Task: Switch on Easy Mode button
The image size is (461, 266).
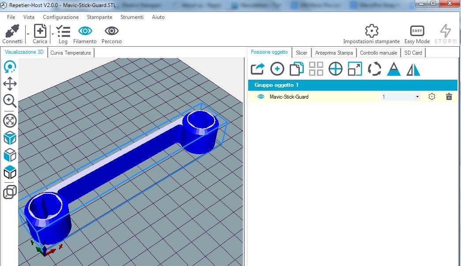Action: tap(417, 31)
